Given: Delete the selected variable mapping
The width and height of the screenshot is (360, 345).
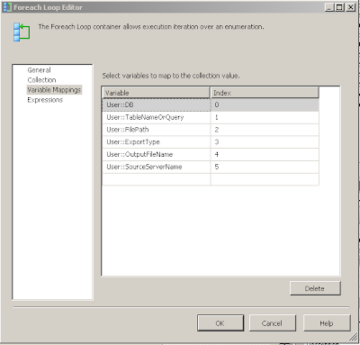Looking at the screenshot, I should pyautogui.click(x=315, y=288).
